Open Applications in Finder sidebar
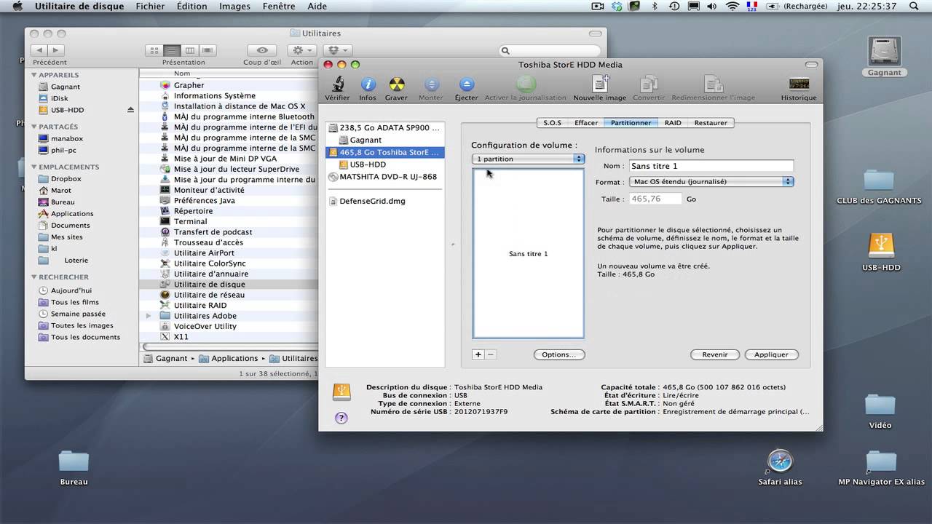 coord(72,213)
